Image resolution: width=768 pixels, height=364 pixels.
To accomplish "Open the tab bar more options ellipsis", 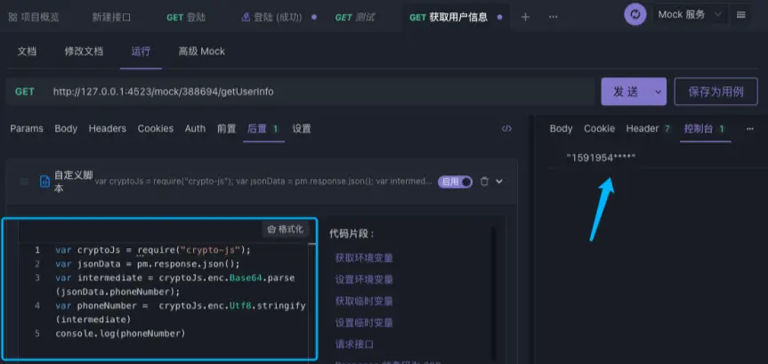I will 553,17.
